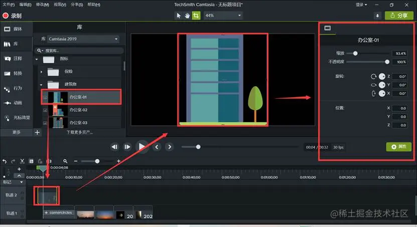
Task: Click the timeline zoom out minus
Action: (x=76, y=161)
